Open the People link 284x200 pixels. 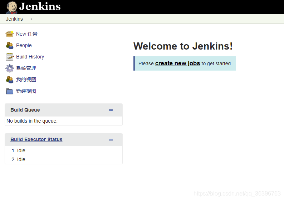[24, 45]
